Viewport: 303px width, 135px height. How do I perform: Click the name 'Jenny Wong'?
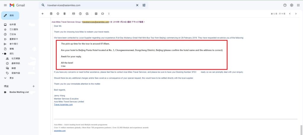tap(59, 96)
